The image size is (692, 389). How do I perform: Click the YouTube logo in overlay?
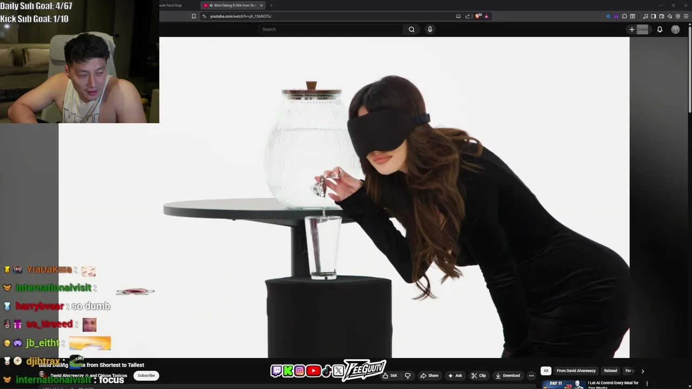pos(313,371)
